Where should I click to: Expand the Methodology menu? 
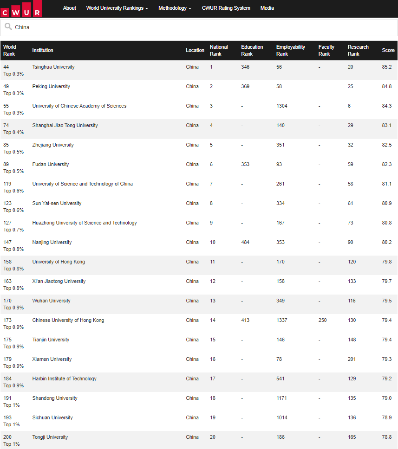click(x=175, y=8)
